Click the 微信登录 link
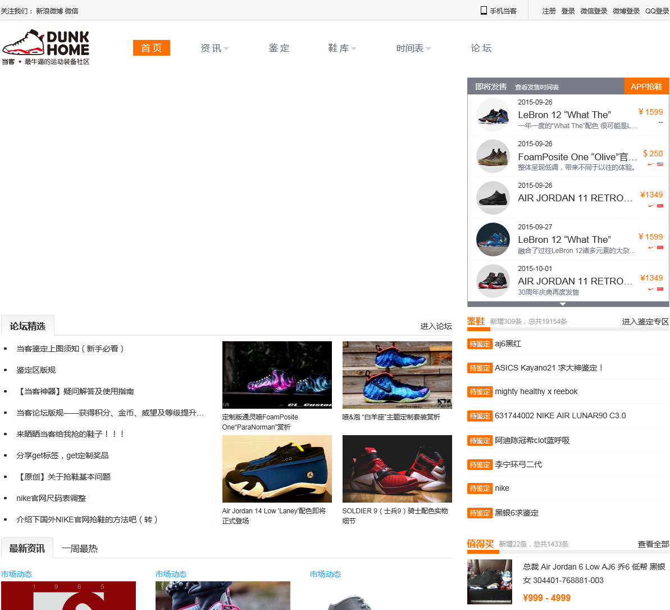670x610 pixels. point(594,11)
